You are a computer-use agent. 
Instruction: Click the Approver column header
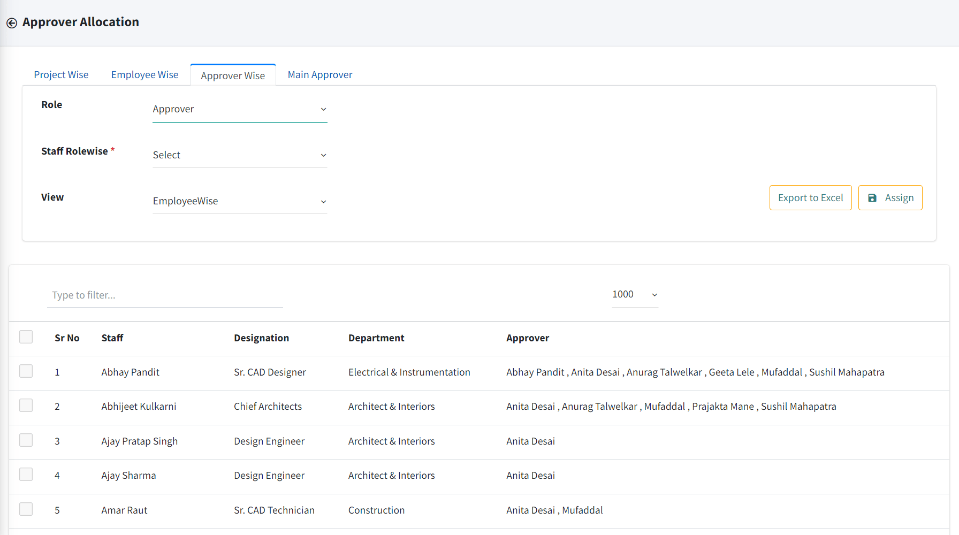[528, 338]
